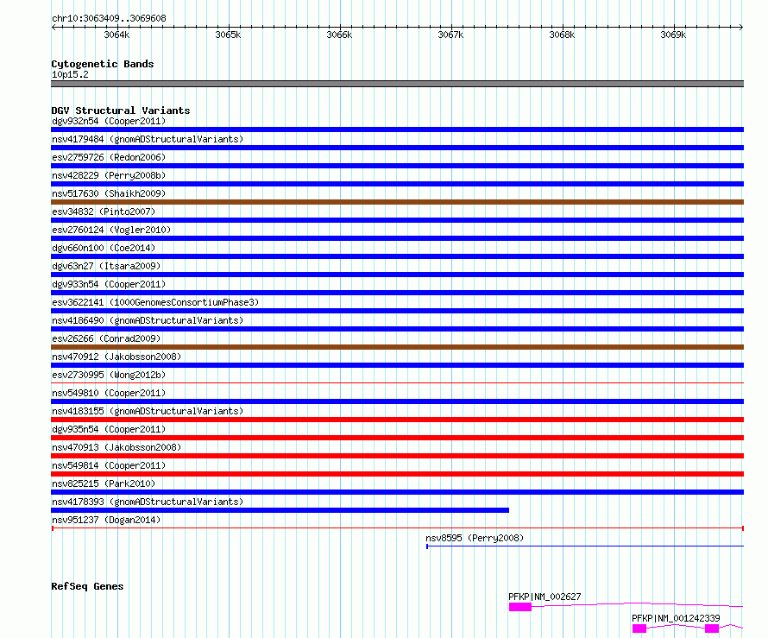The height and width of the screenshot is (638, 768).
Task: Click the red bar under nsv4183155
Action: tap(397, 420)
